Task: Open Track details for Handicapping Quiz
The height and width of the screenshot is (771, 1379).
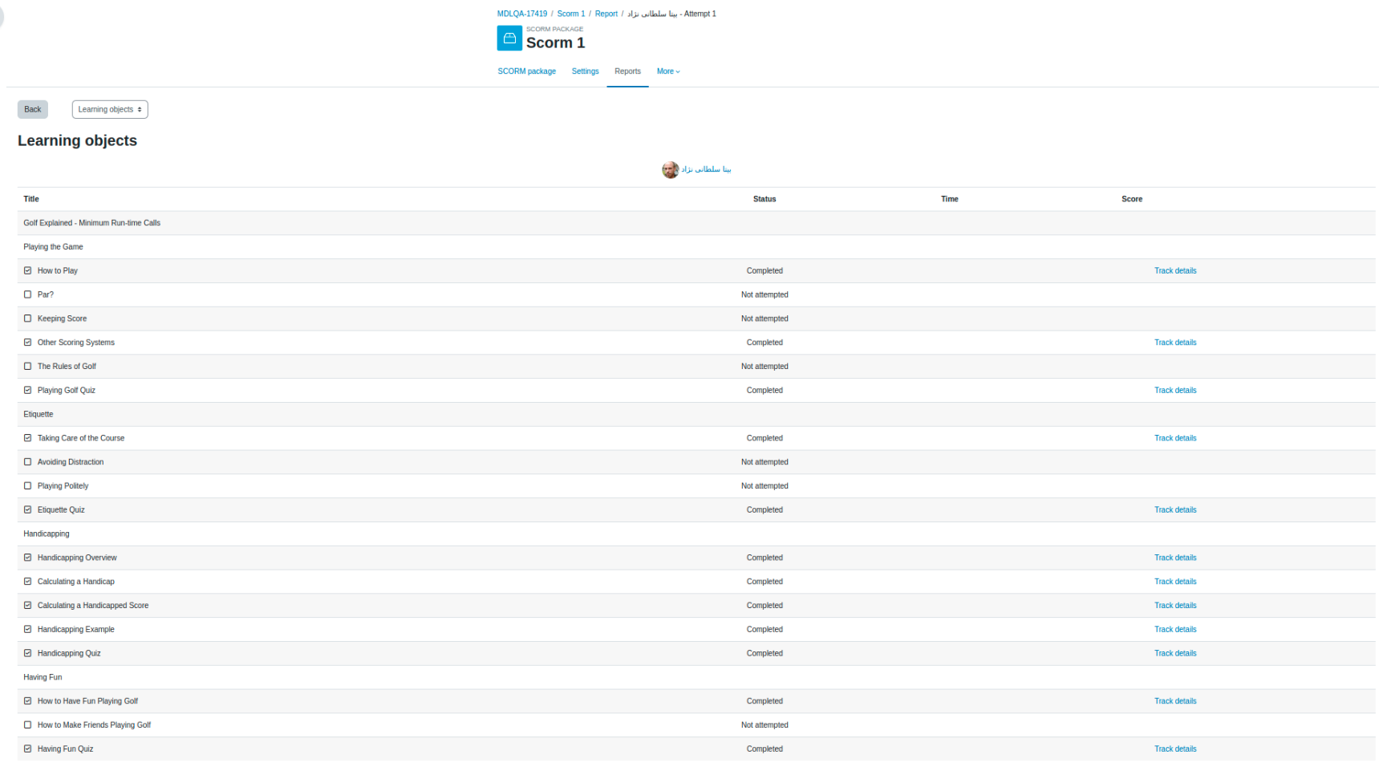Action: 1175,653
